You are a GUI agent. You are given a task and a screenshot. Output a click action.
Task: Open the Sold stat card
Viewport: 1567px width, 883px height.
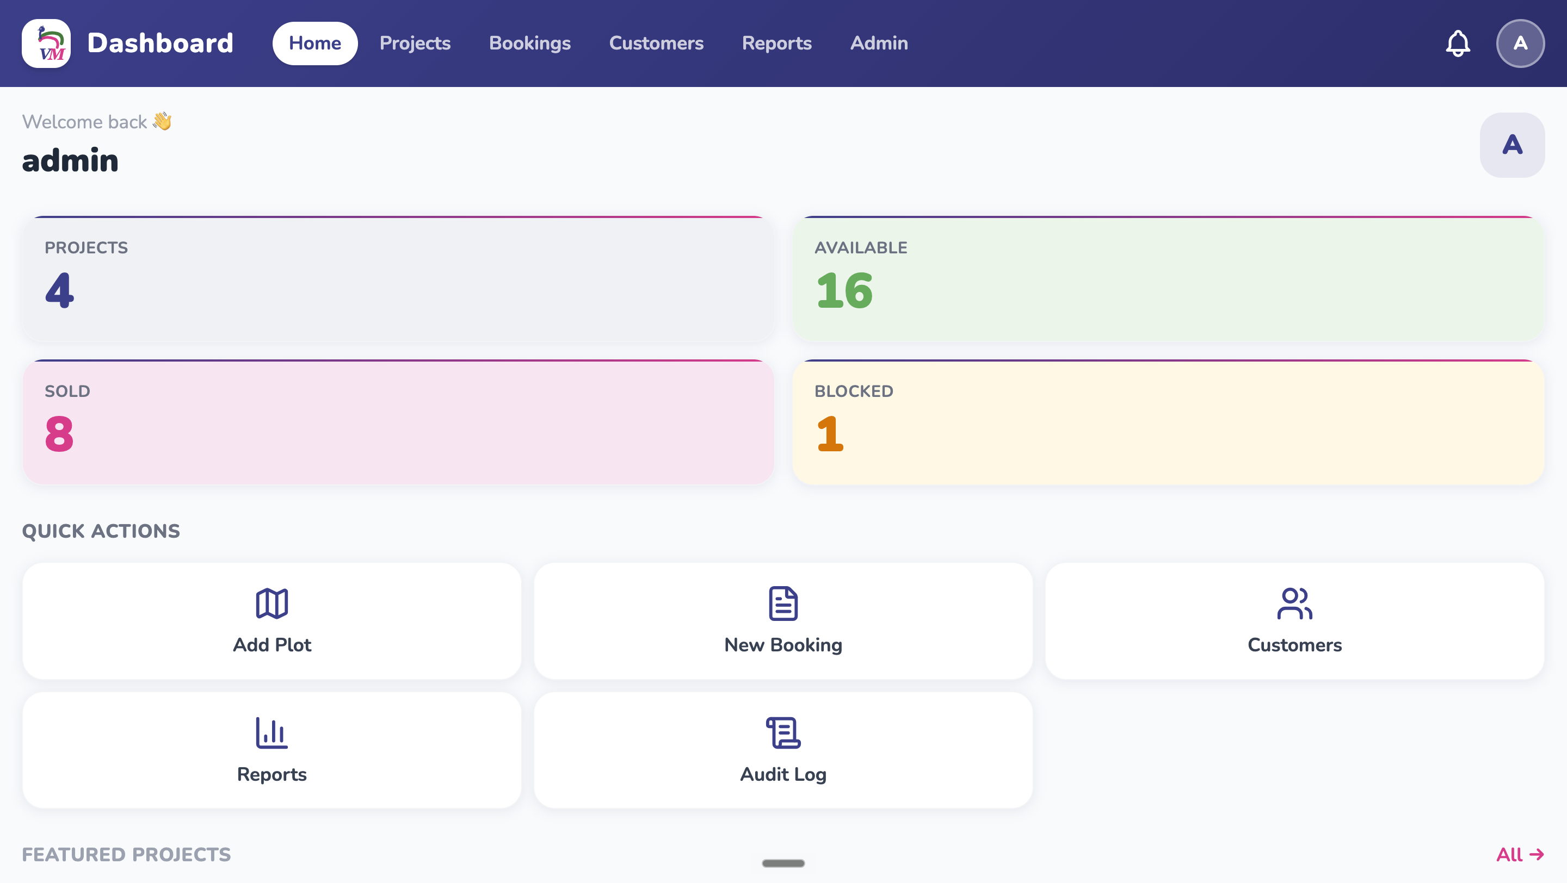[398, 422]
